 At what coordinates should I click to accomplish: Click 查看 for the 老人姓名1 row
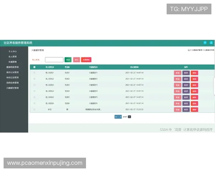pyautogui.click(x=177, y=73)
